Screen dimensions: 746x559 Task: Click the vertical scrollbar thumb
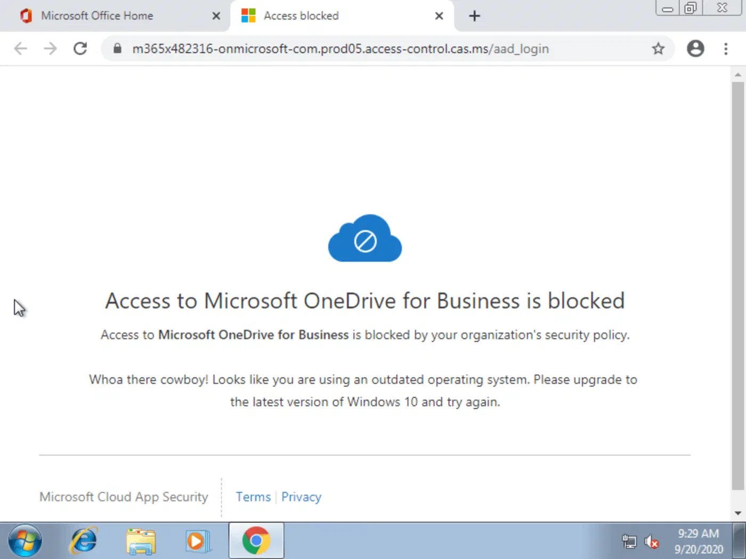(x=738, y=285)
